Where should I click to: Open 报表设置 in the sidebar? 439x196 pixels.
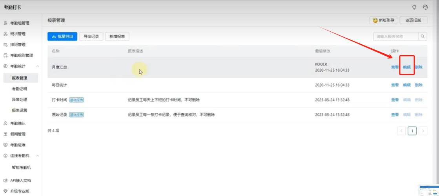coord(20,111)
